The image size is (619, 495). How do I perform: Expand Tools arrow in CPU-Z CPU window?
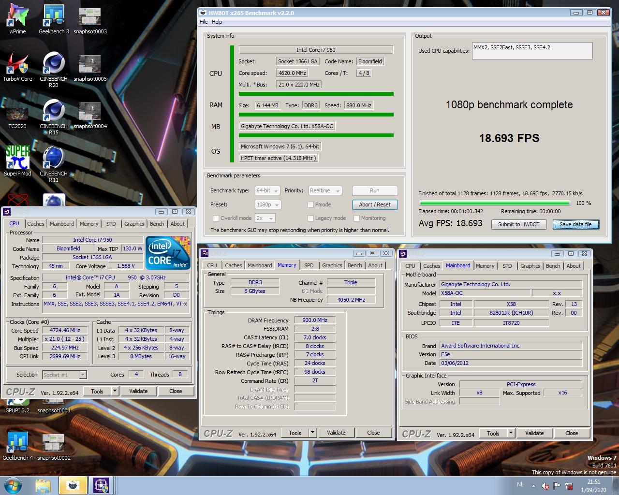[x=115, y=391]
